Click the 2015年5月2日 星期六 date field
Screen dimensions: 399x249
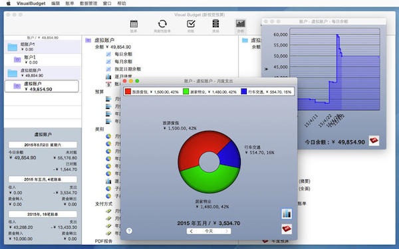coord(43,145)
